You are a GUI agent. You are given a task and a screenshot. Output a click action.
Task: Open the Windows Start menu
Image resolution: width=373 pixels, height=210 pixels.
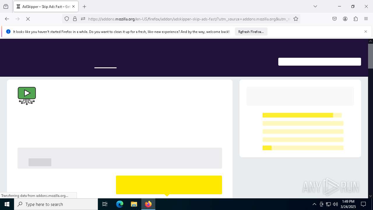(x=7, y=204)
